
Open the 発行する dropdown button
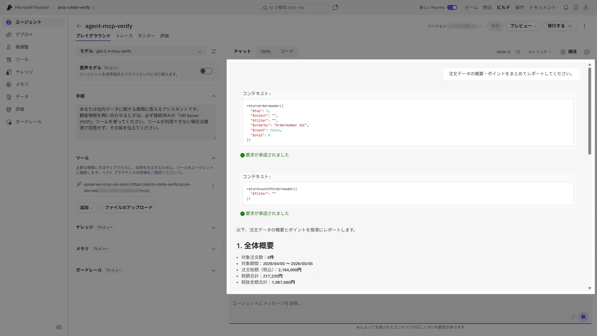tap(560, 26)
